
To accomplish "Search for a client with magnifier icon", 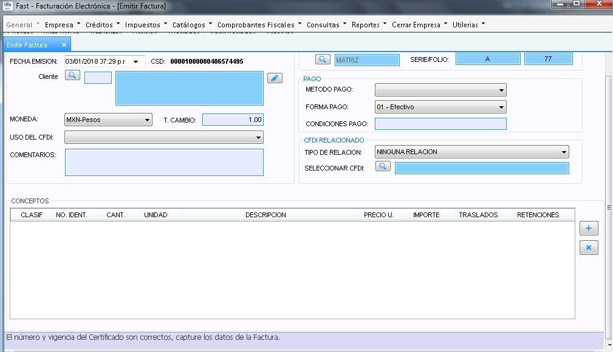I will 72,75.
